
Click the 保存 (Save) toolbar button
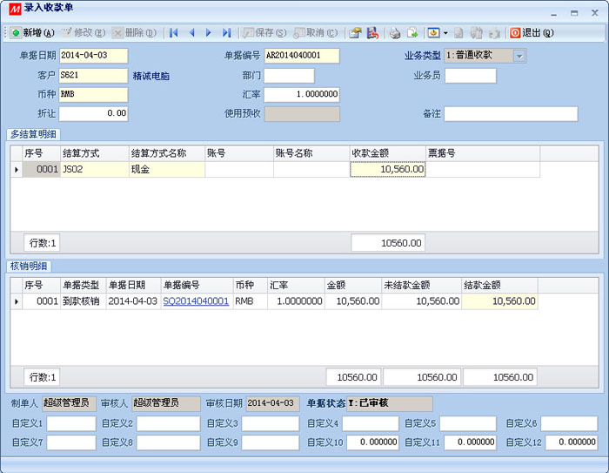click(264, 33)
